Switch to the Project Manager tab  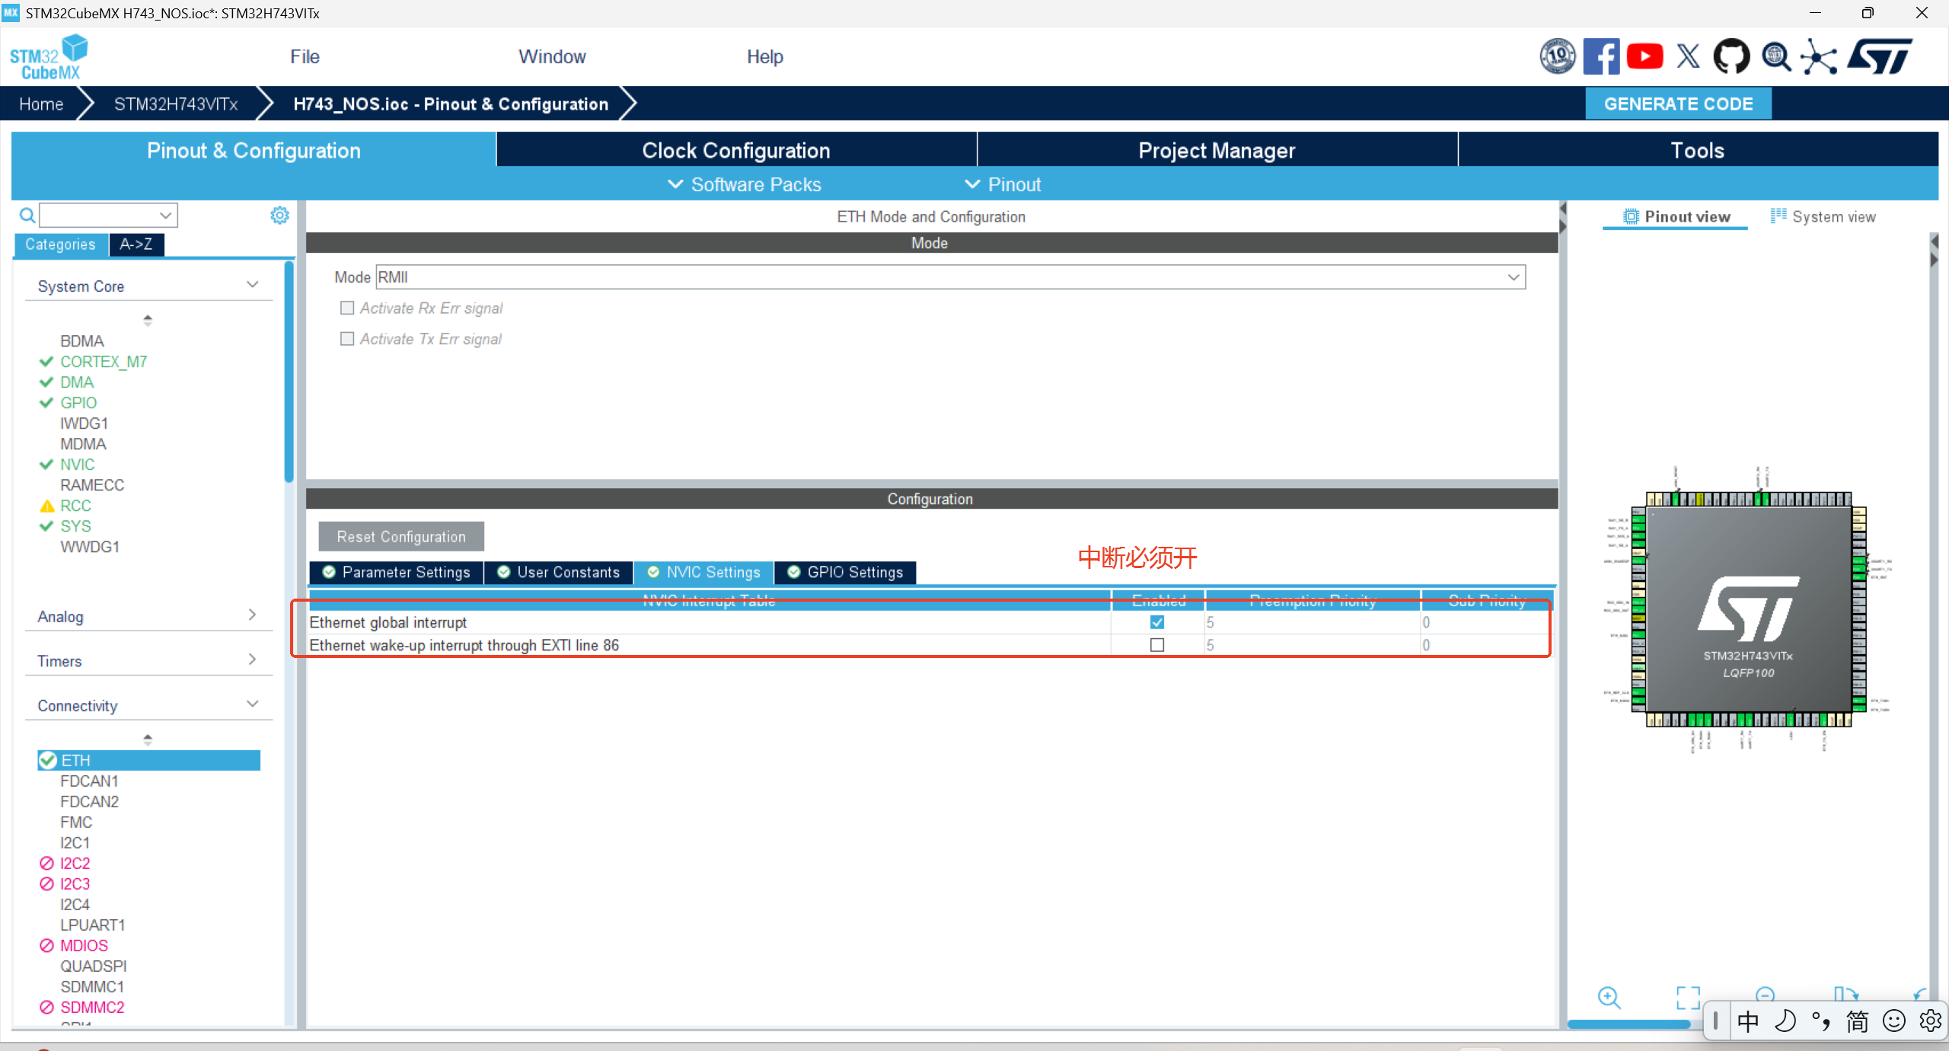coord(1217,150)
